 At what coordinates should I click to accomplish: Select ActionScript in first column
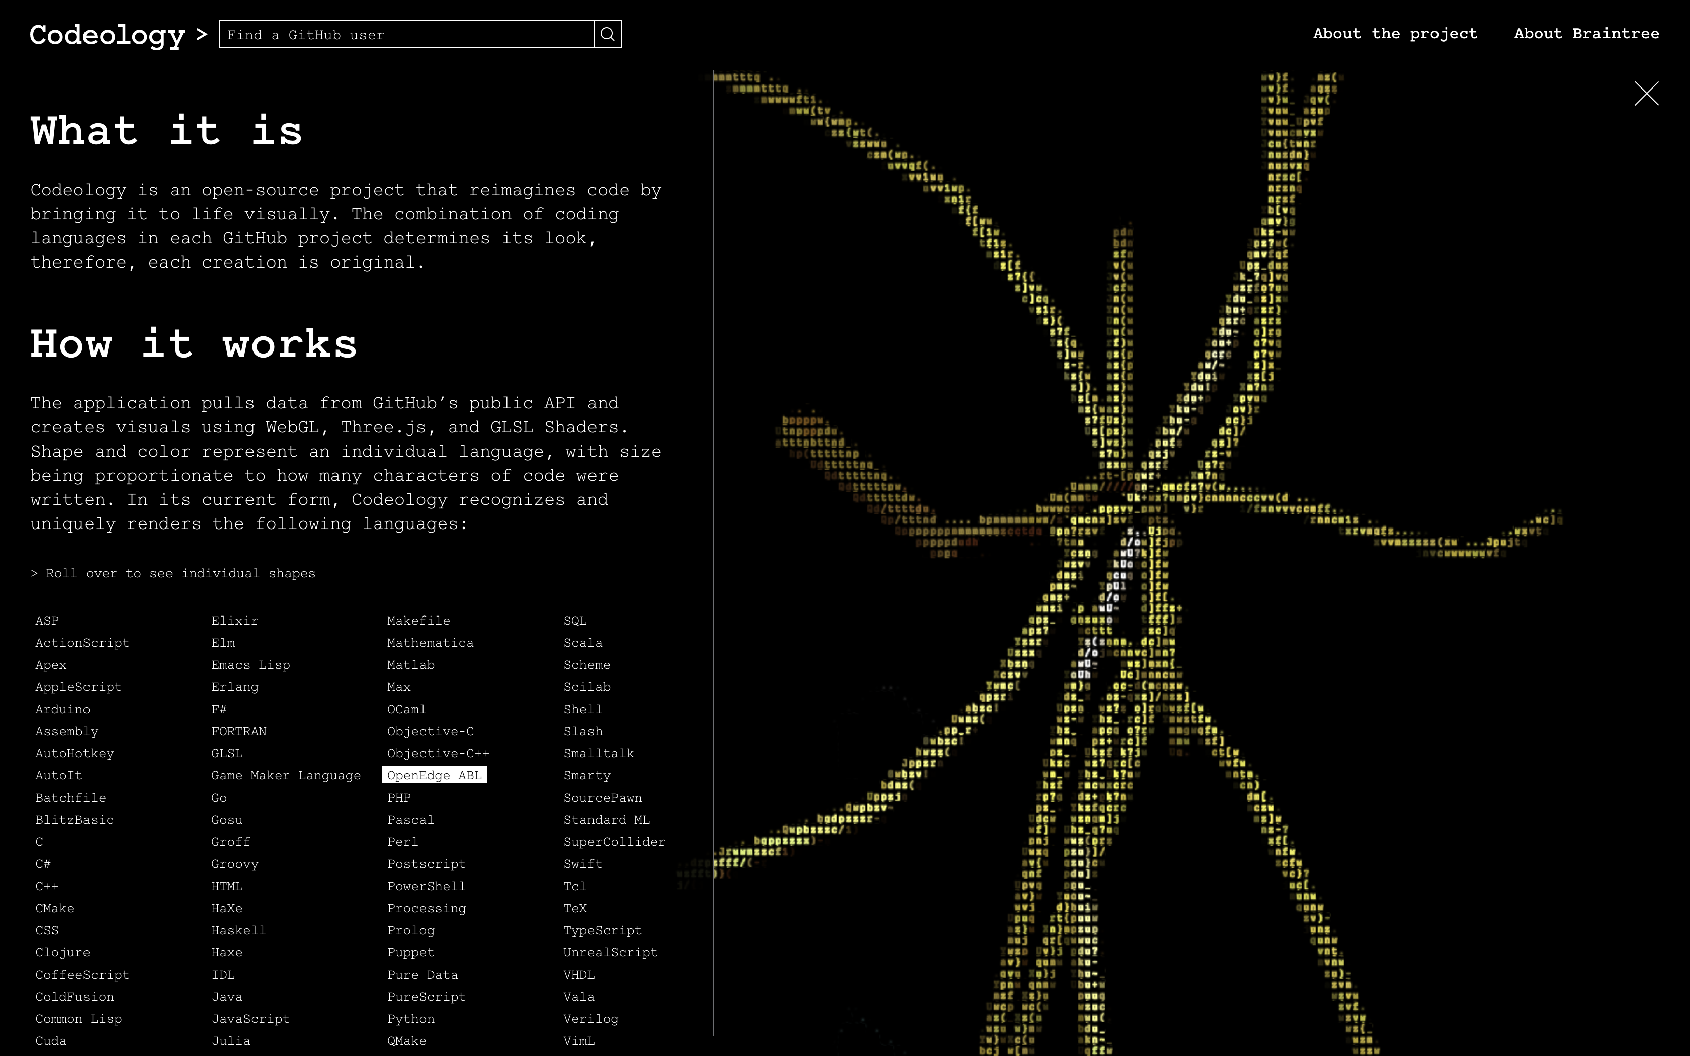[x=82, y=643]
